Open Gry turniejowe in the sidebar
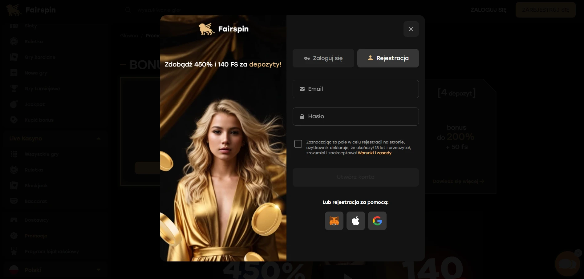 (42, 89)
